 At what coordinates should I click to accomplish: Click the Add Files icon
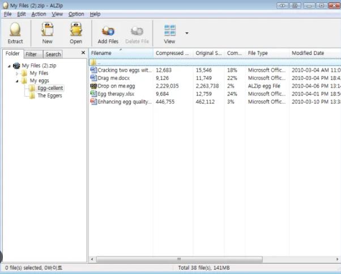point(108,31)
